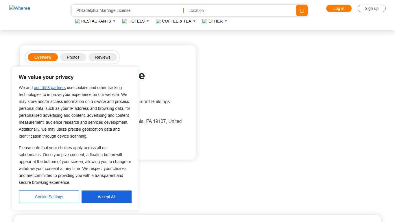
Task: Click the Log in button
Action: [339, 8]
